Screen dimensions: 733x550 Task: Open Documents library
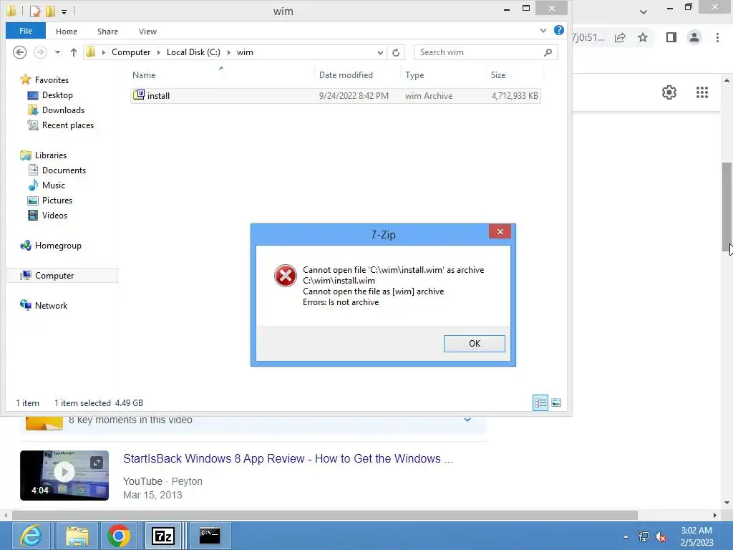(64, 170)
